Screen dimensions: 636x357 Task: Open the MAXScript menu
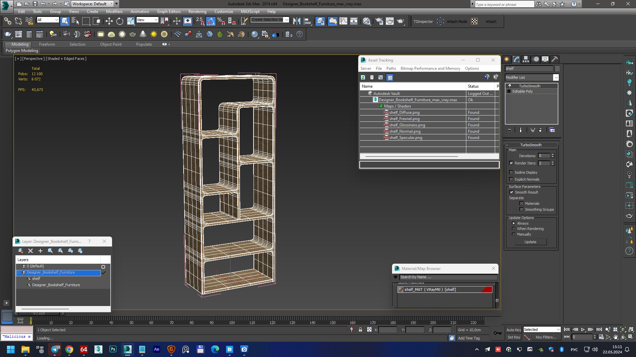250,12
